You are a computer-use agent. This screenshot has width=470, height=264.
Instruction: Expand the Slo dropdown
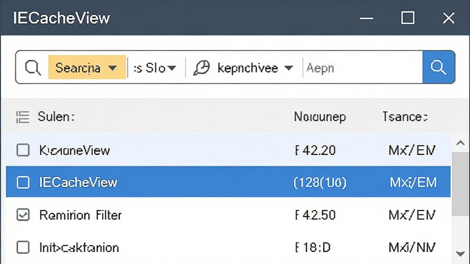coord(155,68)
